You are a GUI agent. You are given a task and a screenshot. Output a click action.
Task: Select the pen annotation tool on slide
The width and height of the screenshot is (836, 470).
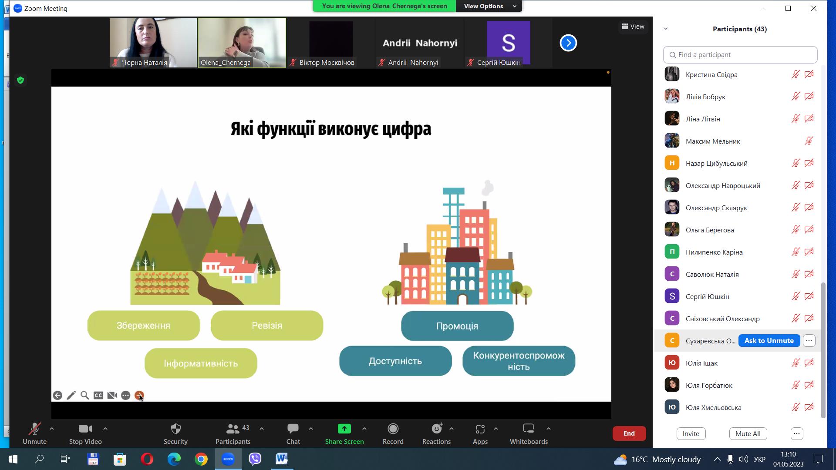click(71, 395)
